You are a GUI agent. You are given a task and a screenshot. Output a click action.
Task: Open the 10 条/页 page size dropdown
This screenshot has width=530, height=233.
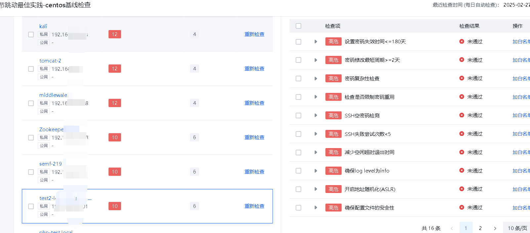click(x=517, y=228)
